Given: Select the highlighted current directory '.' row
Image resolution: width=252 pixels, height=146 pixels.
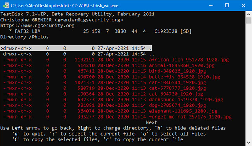Looking at the screenshot, I should click(76, 48).
